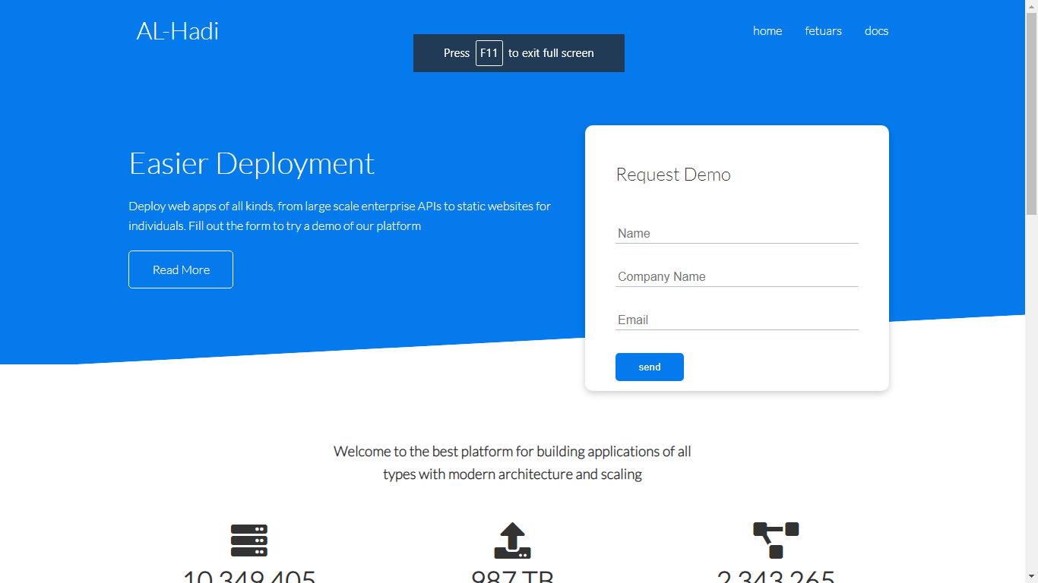Screen dimensions: 1038x583
Task: Open the fetuars navigation link
Action: (x=823, y=31)
